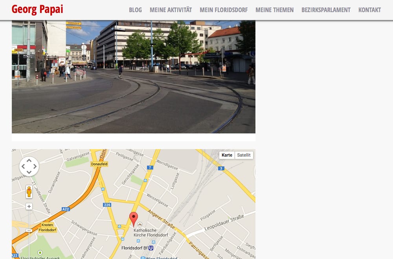
Task: Open Mein Floridsdorf menu item
Action: point(224,10)
